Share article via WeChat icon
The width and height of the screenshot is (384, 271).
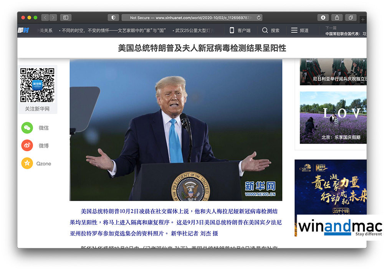(27, 128)
